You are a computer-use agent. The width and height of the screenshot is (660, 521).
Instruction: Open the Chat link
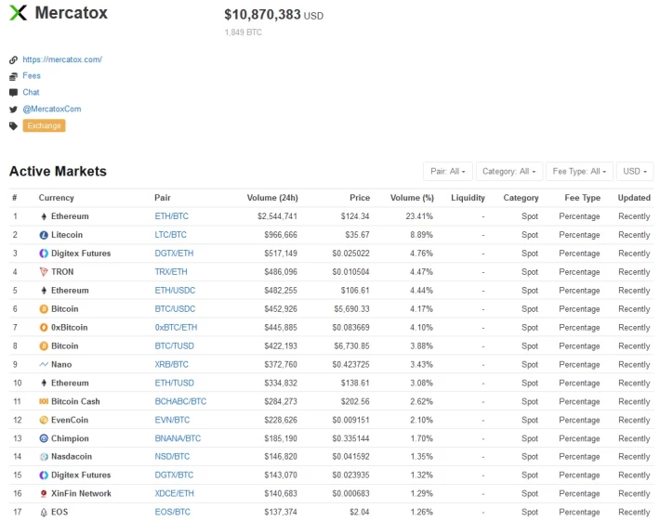pyautogui.click(x=32, y=93)
